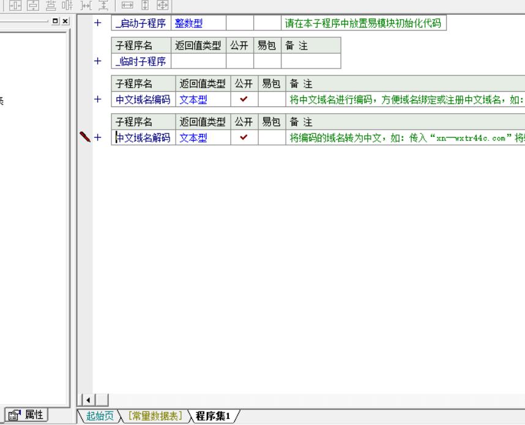Click the red pen edit marker beside 中文域名解码
This screenshot has width=525, height=425.
[85, 136]
